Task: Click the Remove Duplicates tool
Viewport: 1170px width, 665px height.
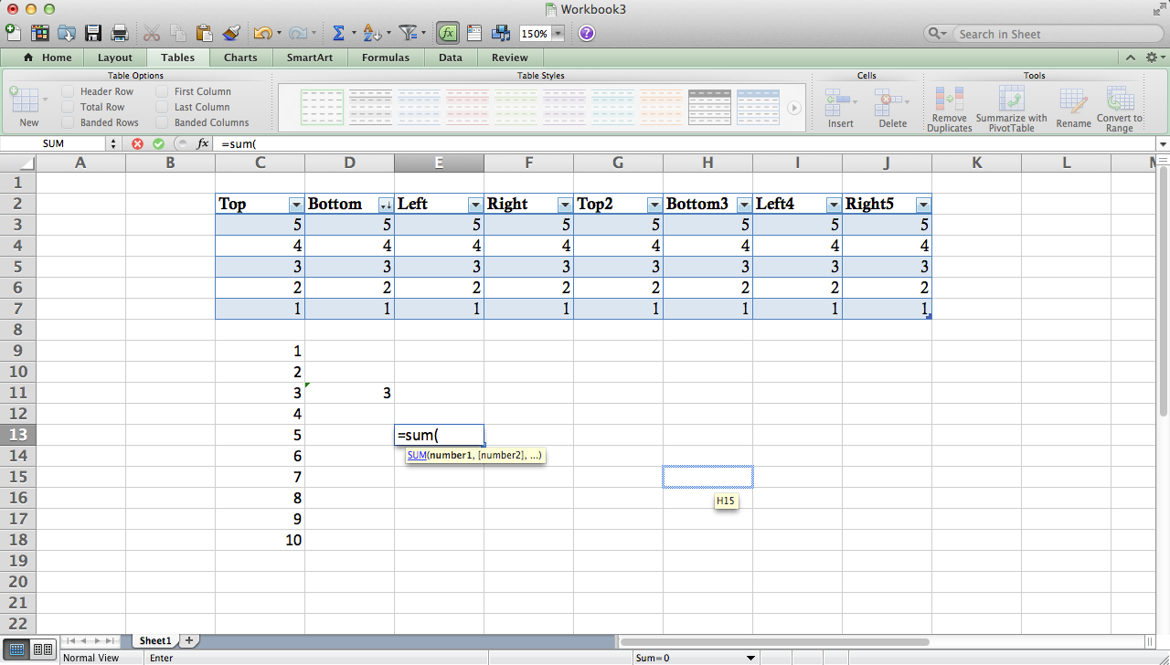Action: (949, 105)
